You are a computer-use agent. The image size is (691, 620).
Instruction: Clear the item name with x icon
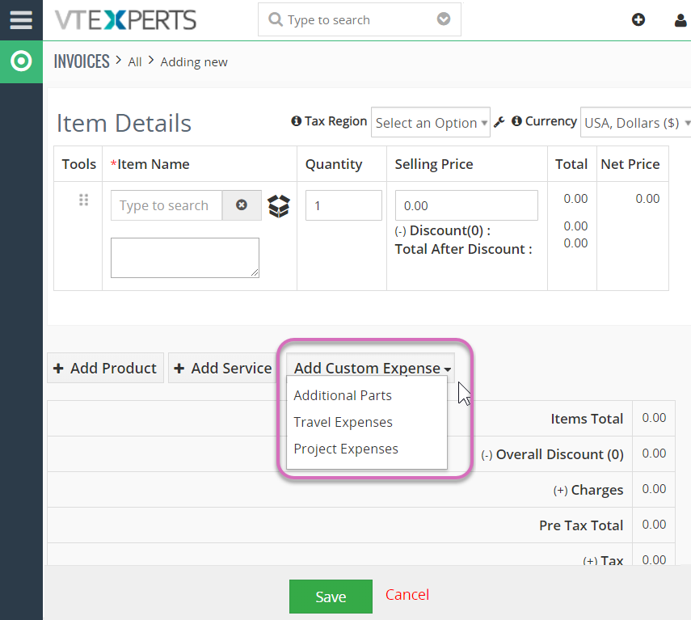[242, 205]
